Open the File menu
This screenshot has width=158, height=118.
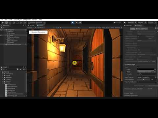pyautogui.click(x=2, y=20)
